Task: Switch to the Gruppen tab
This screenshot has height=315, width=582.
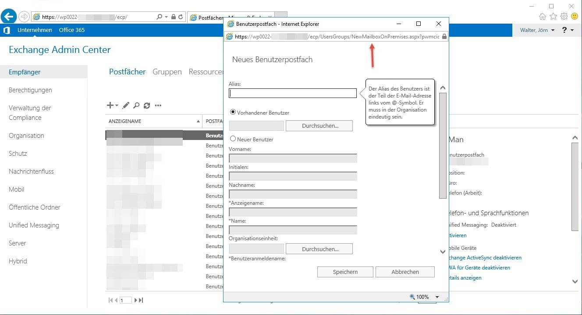Action: [x=167, y=72]
